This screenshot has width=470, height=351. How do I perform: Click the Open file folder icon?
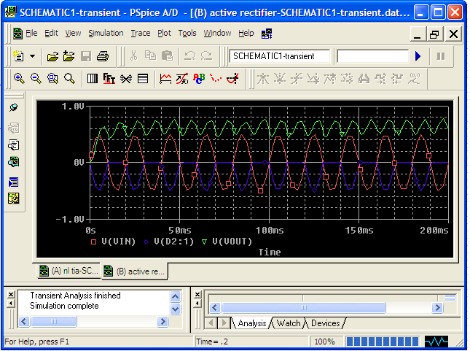click(52, 56)
